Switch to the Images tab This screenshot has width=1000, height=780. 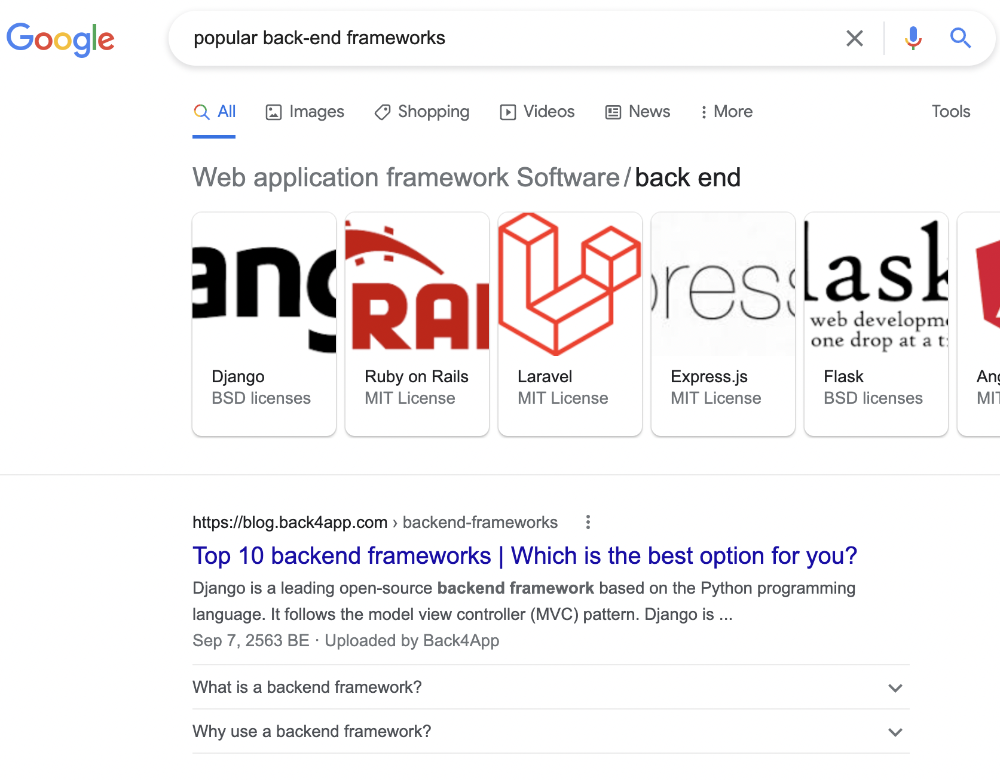click(305, 112)
